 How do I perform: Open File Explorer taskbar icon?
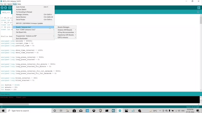tap(68, 111)
